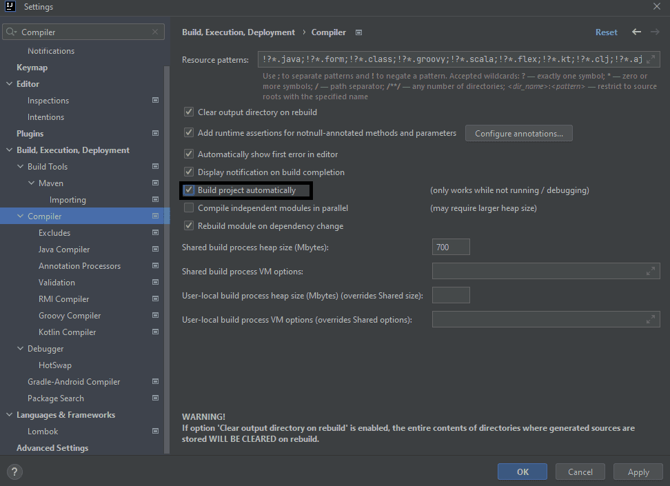This screenshot has height=486, width=670.
Task: Toggle Rebuild module on dependency change
Action: pyautogui.click(x=189, y=225)
